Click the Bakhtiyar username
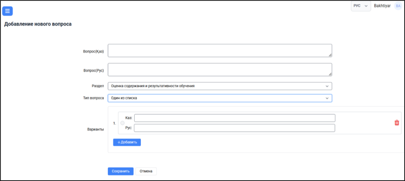Image resolution: width=405 pixels, height=181 pixels. [x=382, y=6]
